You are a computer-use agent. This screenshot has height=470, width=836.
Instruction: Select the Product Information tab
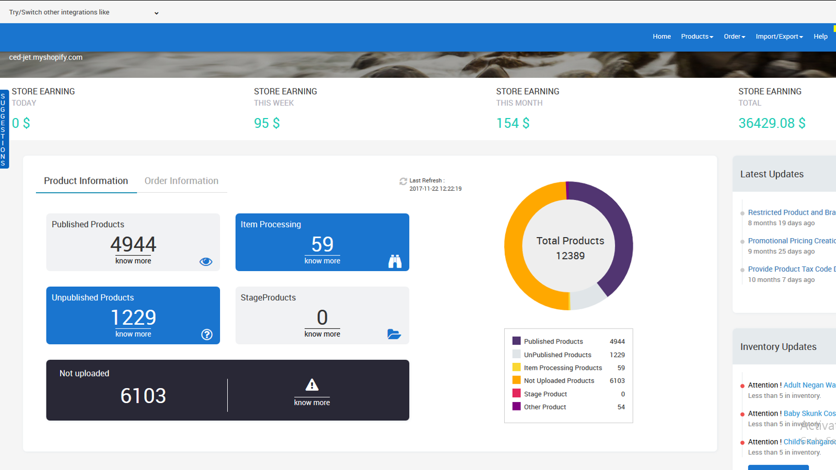point(86,181)
